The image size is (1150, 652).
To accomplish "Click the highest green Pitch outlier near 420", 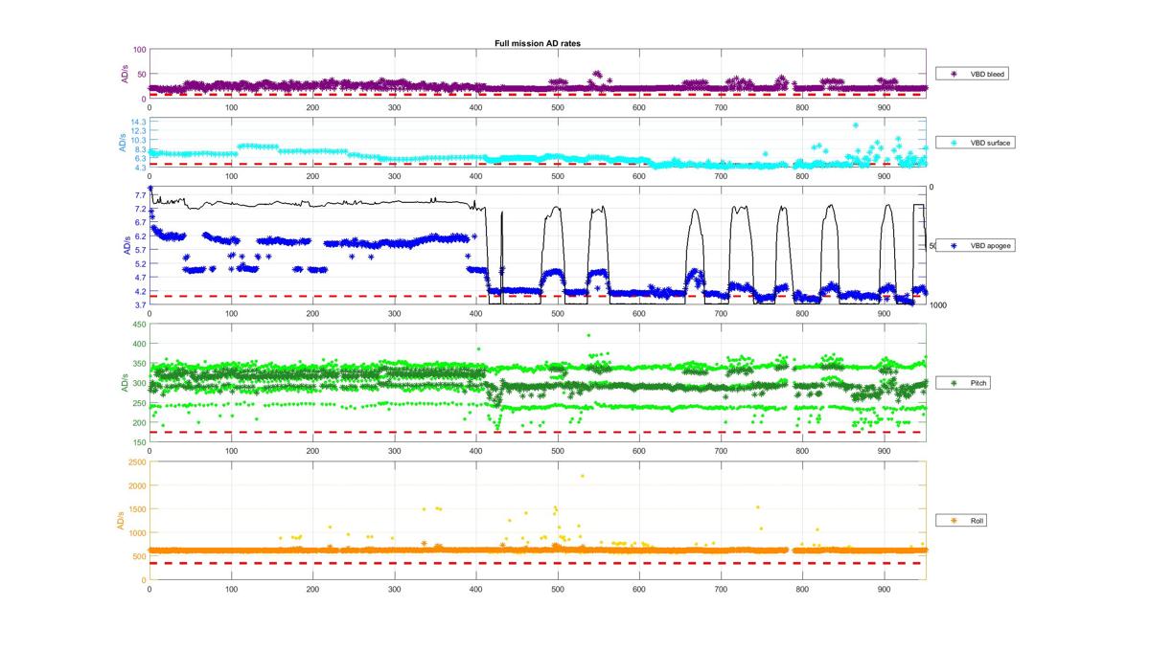I will click(x=588, y=335).
